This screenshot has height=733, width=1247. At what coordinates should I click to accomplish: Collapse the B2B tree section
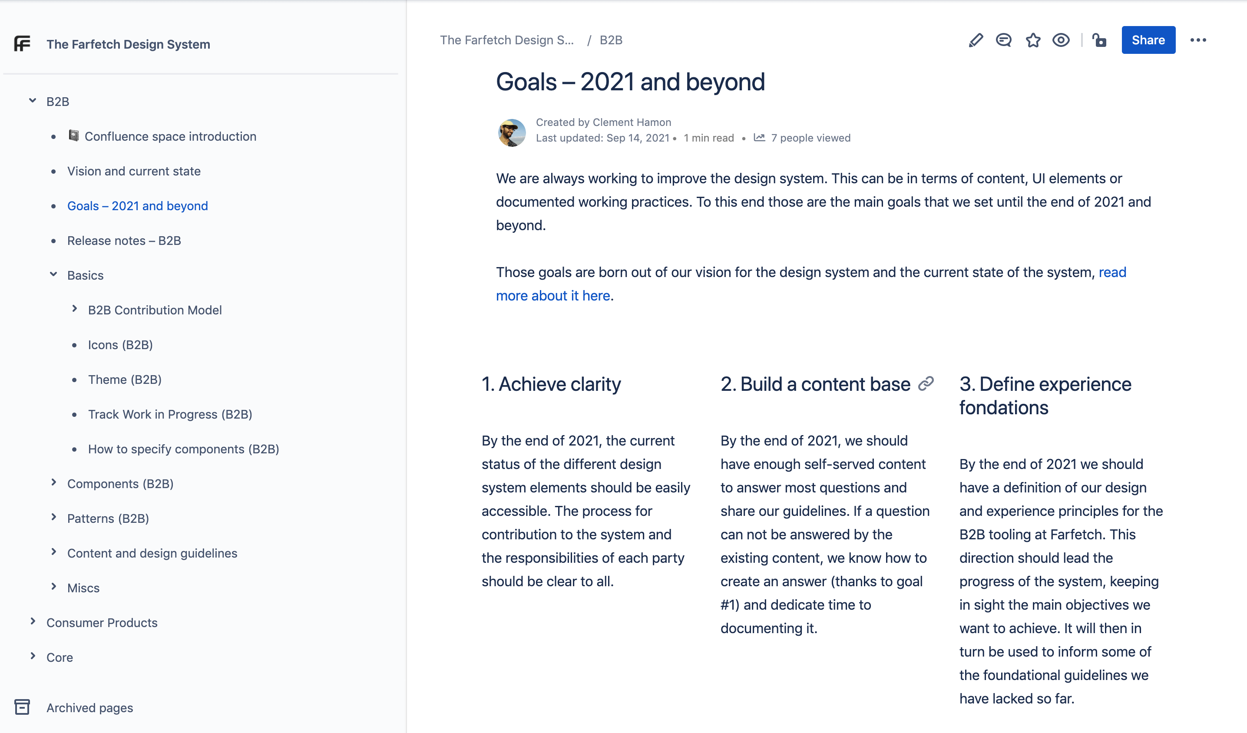point(33,100)
